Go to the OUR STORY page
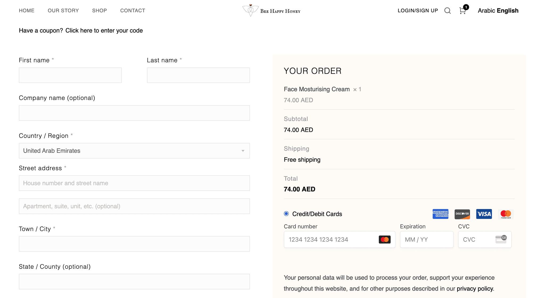Image resolution: width=545 pixels, height=298 pixels. point(63,11)
